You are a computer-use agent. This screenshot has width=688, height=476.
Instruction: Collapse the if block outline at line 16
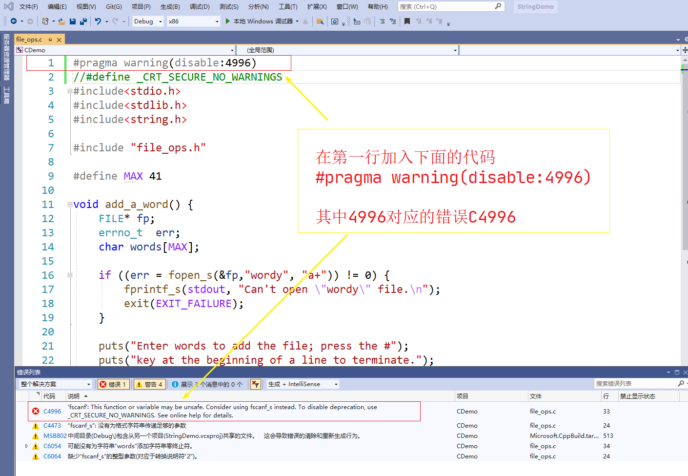coord(70,275)
